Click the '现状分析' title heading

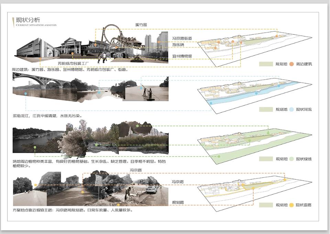pyautogui.click(x=28, y=20)
